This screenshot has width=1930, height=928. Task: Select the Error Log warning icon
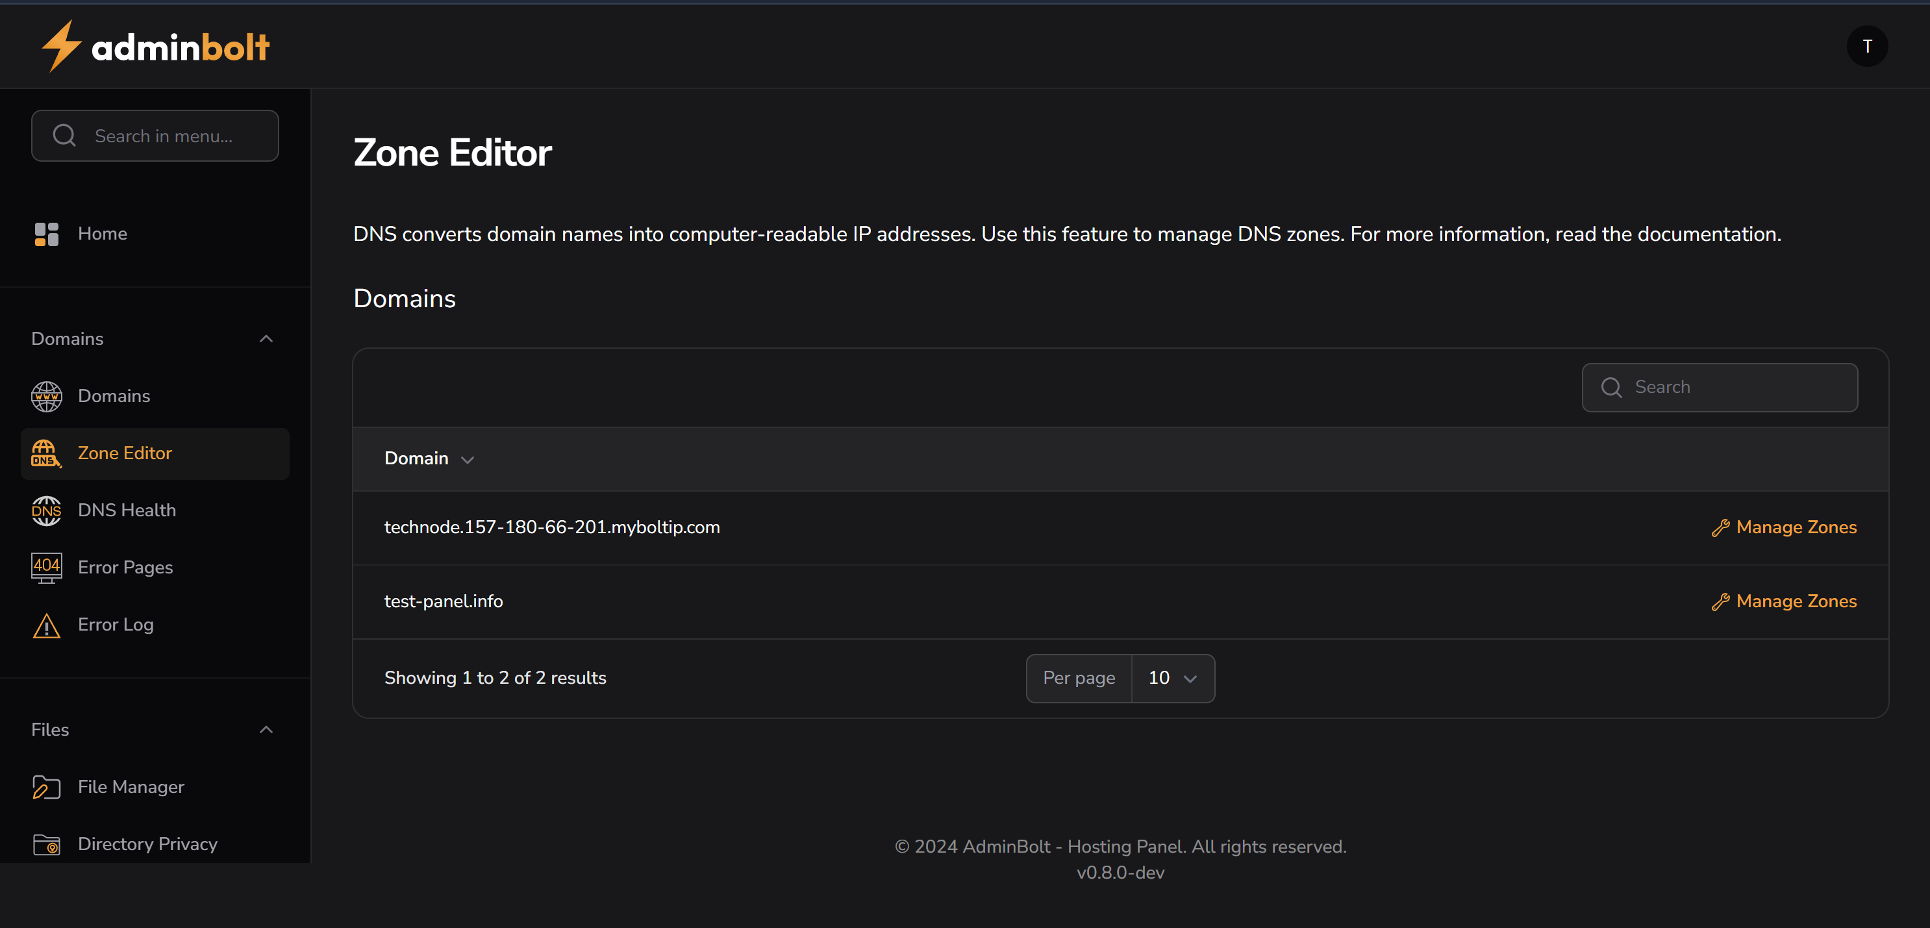coord(45,625)
